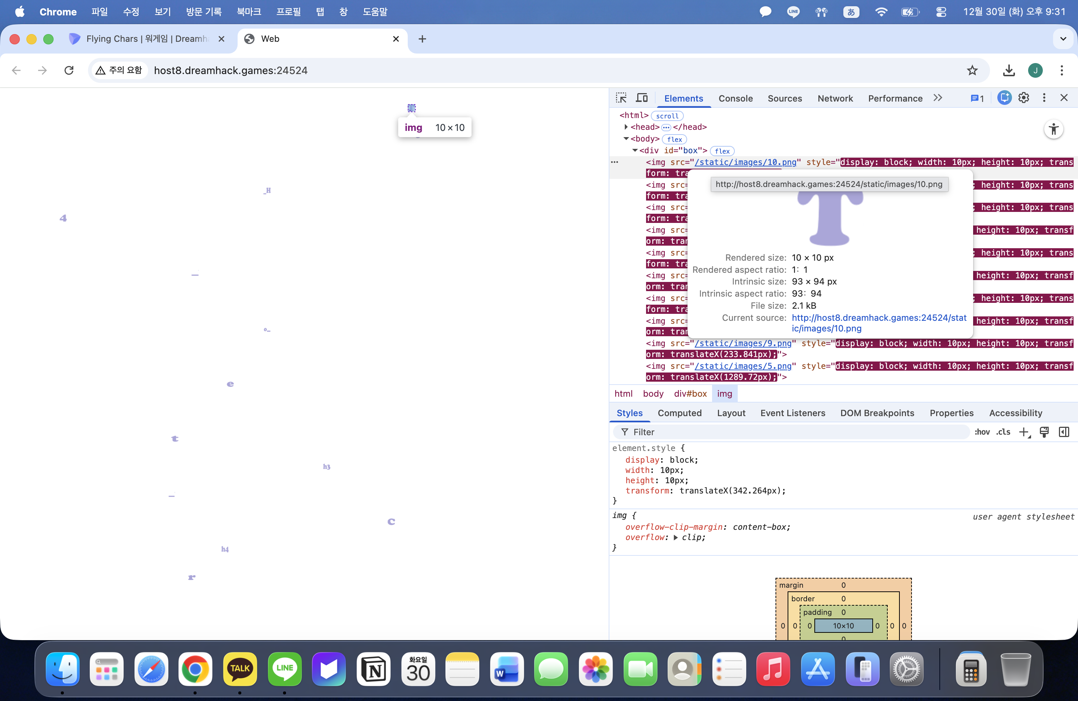The width and height of the screenshot is (1078, 701).
Task: Click the new style rule plus icon
Action: coord(1024,432)
